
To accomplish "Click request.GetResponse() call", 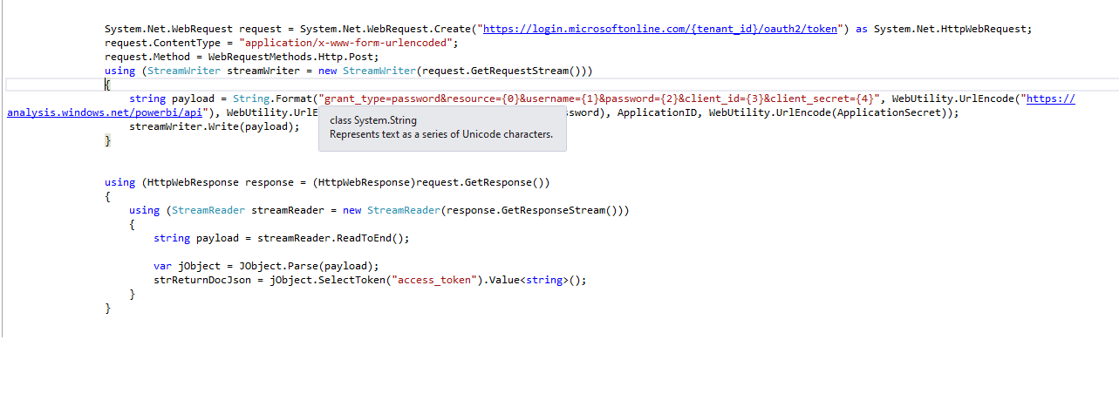I will click(479, 182).
